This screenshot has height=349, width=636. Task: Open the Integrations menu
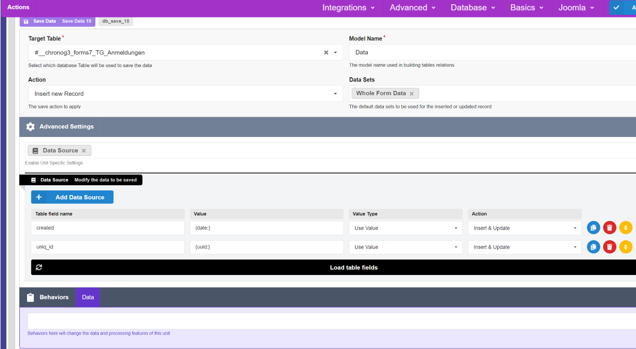tap(348, 7)
